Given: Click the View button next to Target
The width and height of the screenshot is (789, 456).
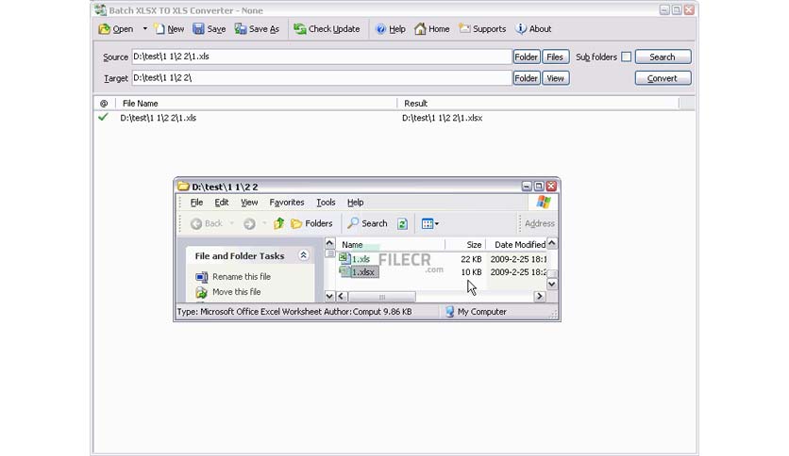Looking at the screenshot, I should click(556, 78).
